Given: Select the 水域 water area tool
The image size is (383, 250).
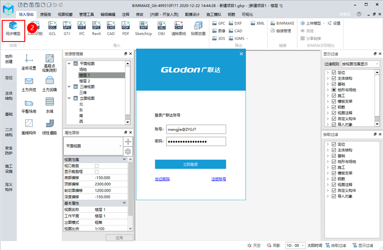Looking at the screenshot, I should pyautogui.click(x=50, y=106).
